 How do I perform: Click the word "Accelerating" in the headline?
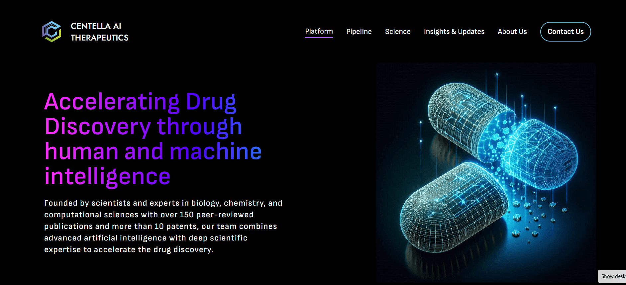(x=112, y=102)
